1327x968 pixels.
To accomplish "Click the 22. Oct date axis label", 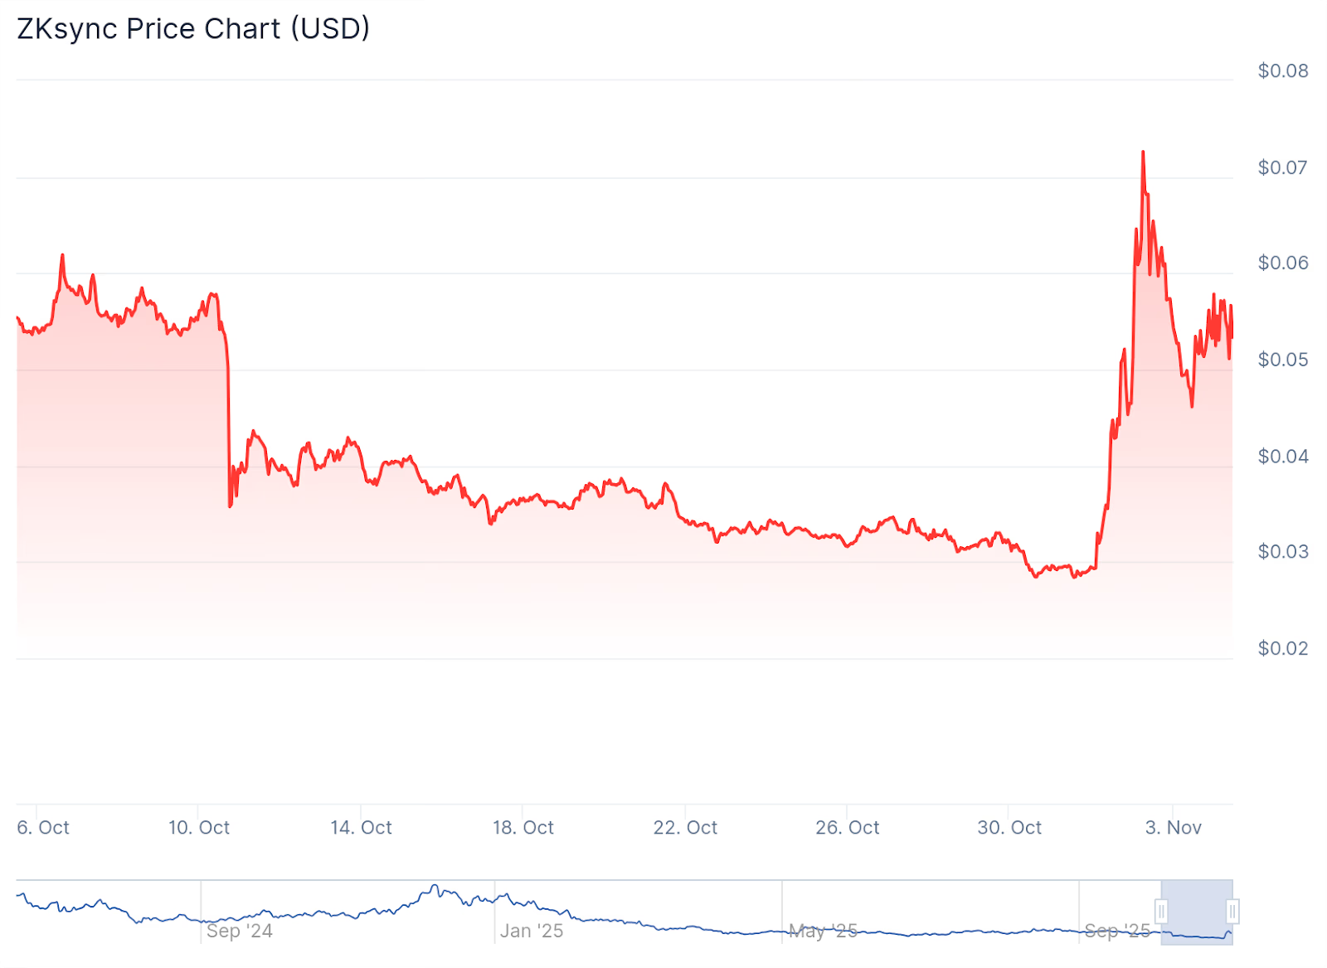I will (x=685, y=827).
